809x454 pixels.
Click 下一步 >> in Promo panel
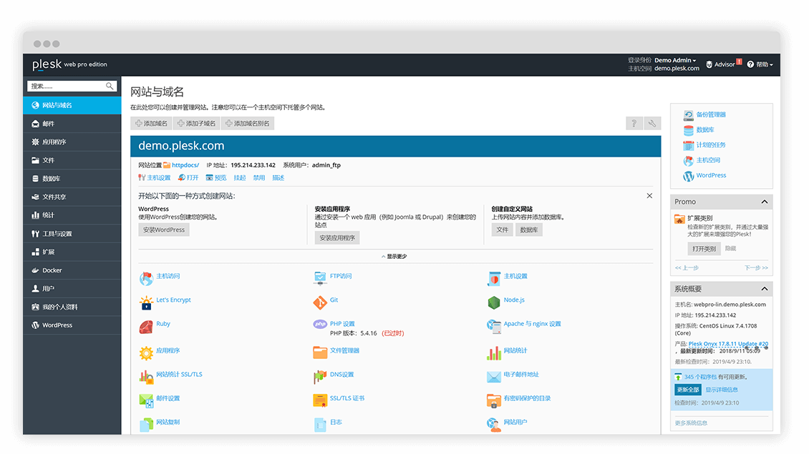[x=756, y=268]
